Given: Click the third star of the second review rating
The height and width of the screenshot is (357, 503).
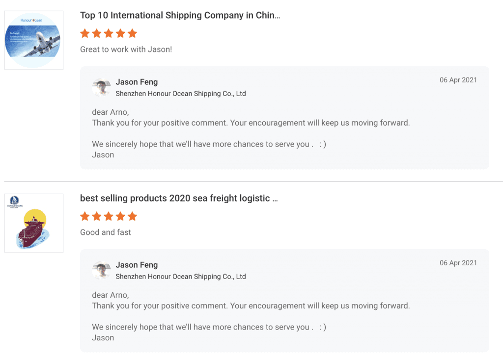Looking at the screenshot, I should tap(109, 216).
